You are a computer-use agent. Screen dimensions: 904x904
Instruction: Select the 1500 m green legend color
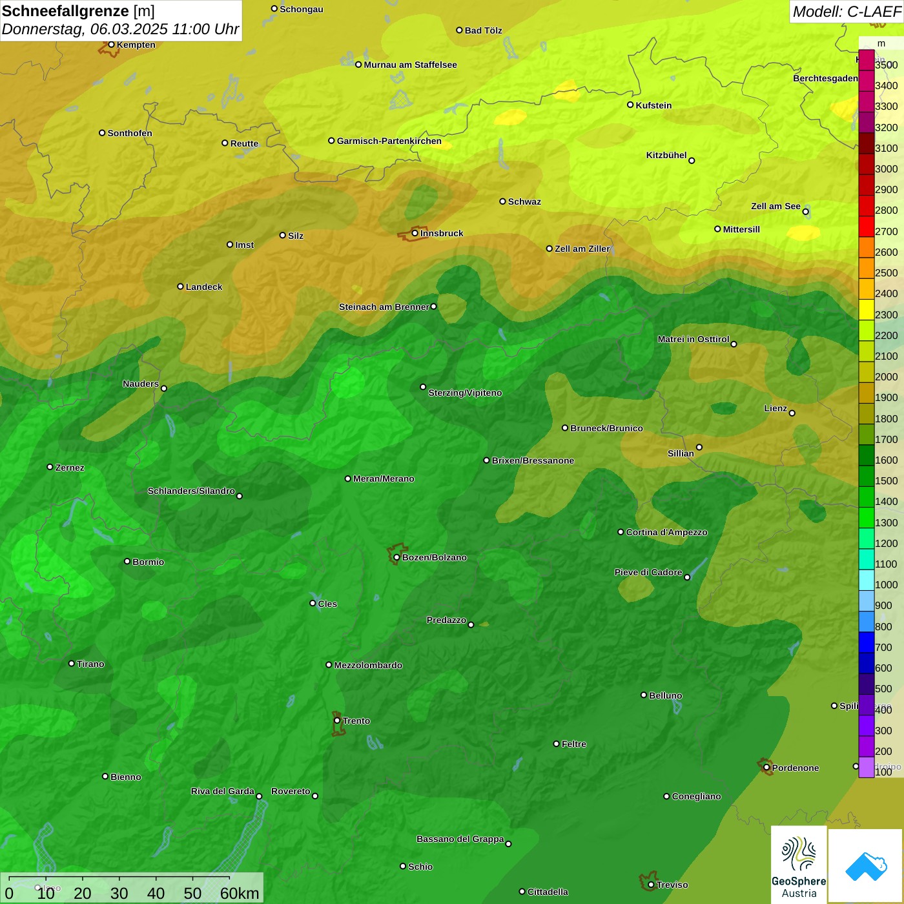[x=867, y=475]
